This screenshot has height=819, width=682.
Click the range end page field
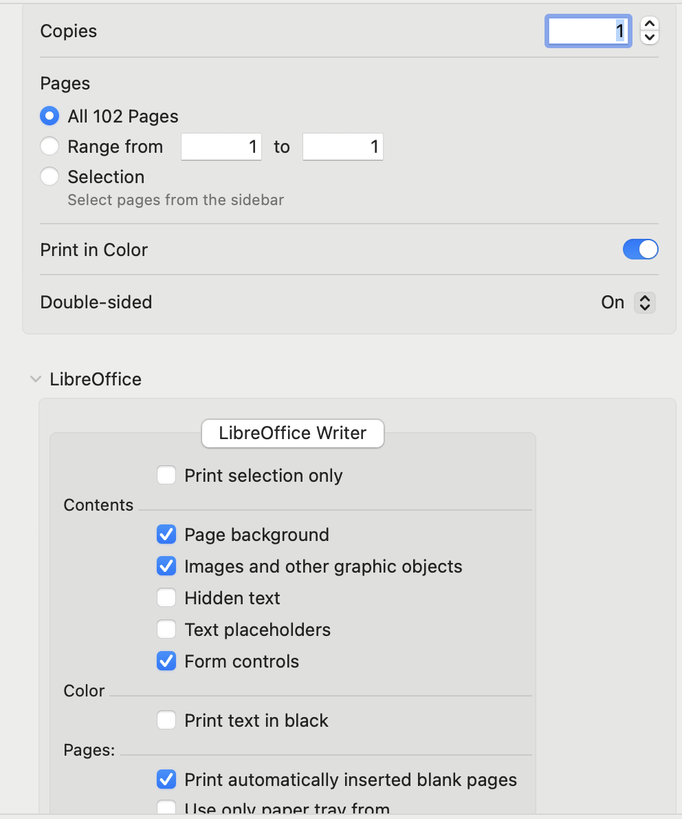tap(342, 147)
